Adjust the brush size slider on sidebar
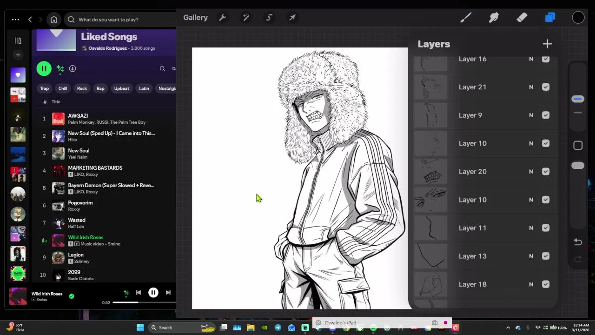The image size is (595, 335). [x=578, y=99]
